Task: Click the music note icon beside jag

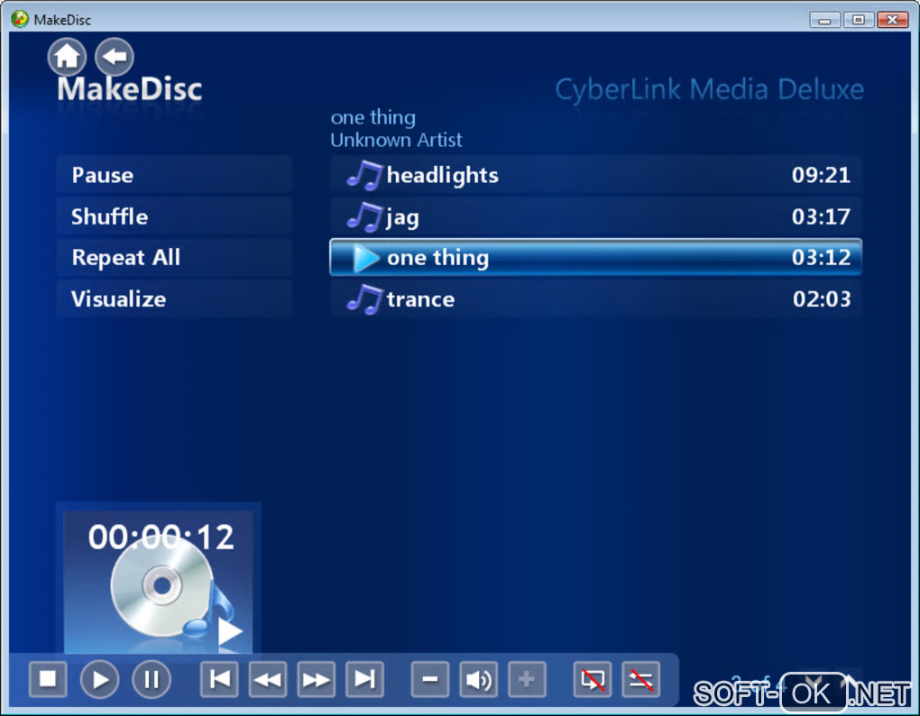Action: (364, 217)
